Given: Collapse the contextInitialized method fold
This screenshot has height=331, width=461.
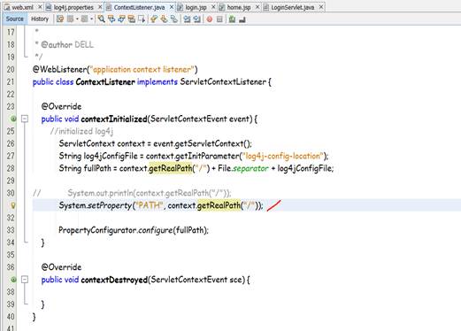Looking at the screenshot, I should (25, 119).
